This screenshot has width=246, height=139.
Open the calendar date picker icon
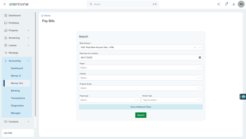tap(200, 57)
